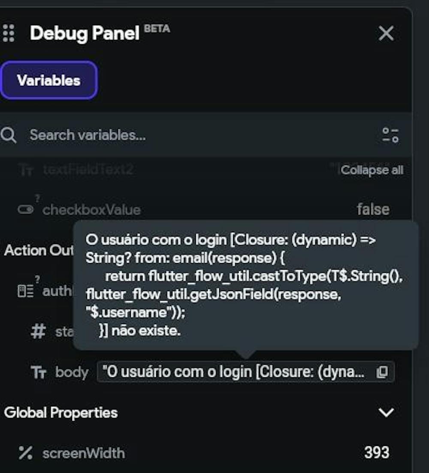Click the drag handle dots icon
The image size is (429, 473).
(8, 33)
